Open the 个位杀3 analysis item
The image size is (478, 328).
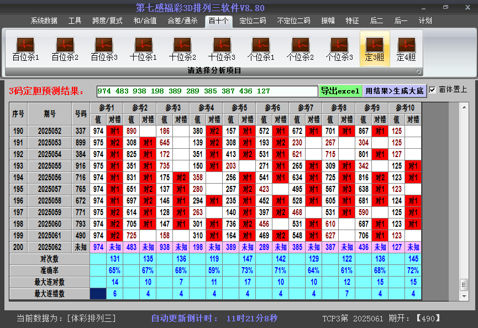(x=339, y=49)
